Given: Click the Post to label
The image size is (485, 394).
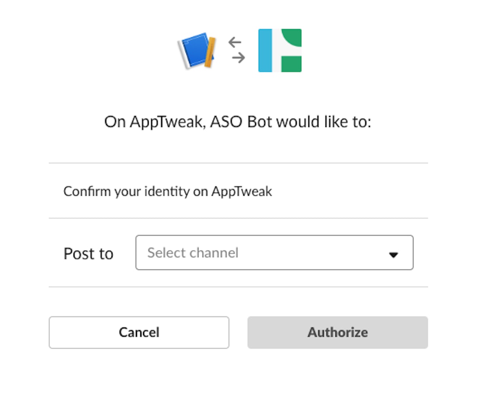Looking at the screenshot, I should pyautogui.click(x=88, y=253).
